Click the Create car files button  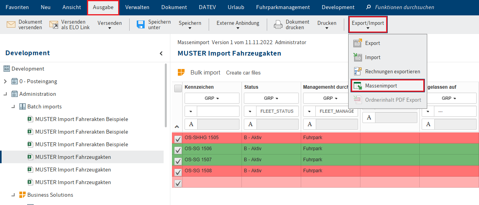(243, 73)
